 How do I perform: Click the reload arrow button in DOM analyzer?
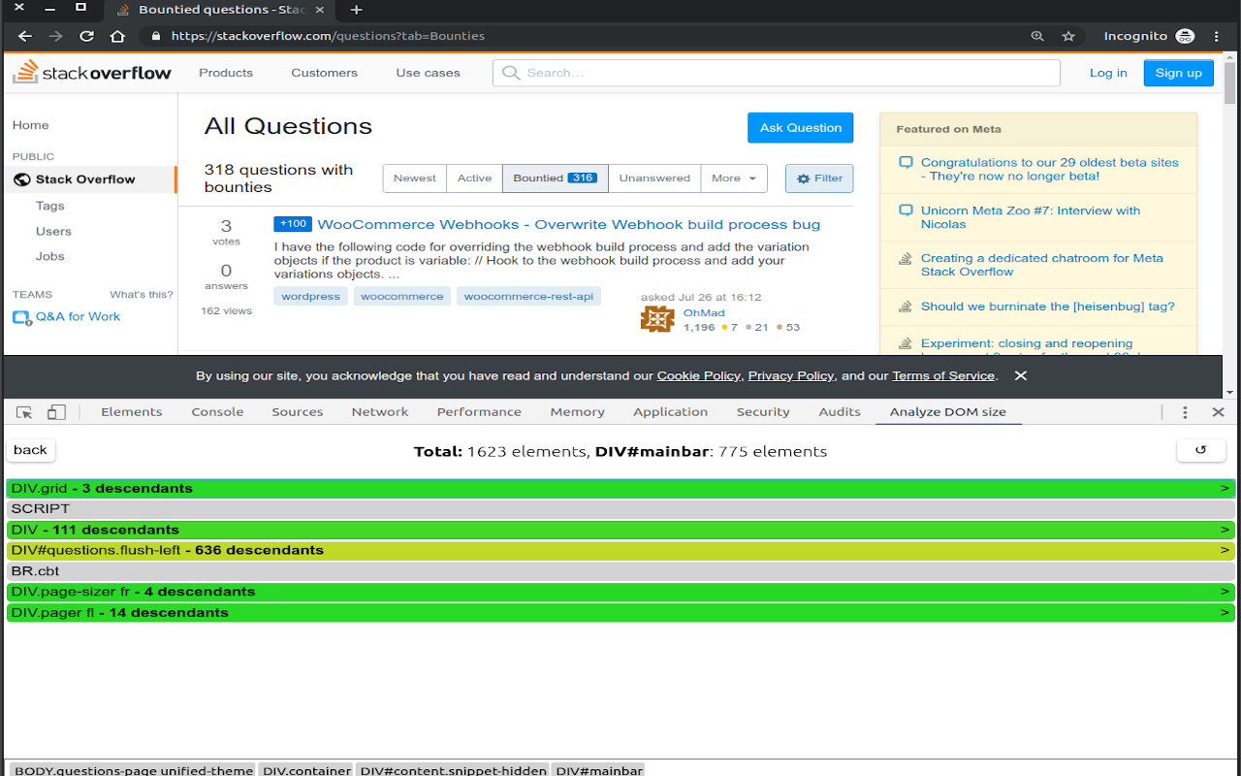click(x=1200, y=450)
